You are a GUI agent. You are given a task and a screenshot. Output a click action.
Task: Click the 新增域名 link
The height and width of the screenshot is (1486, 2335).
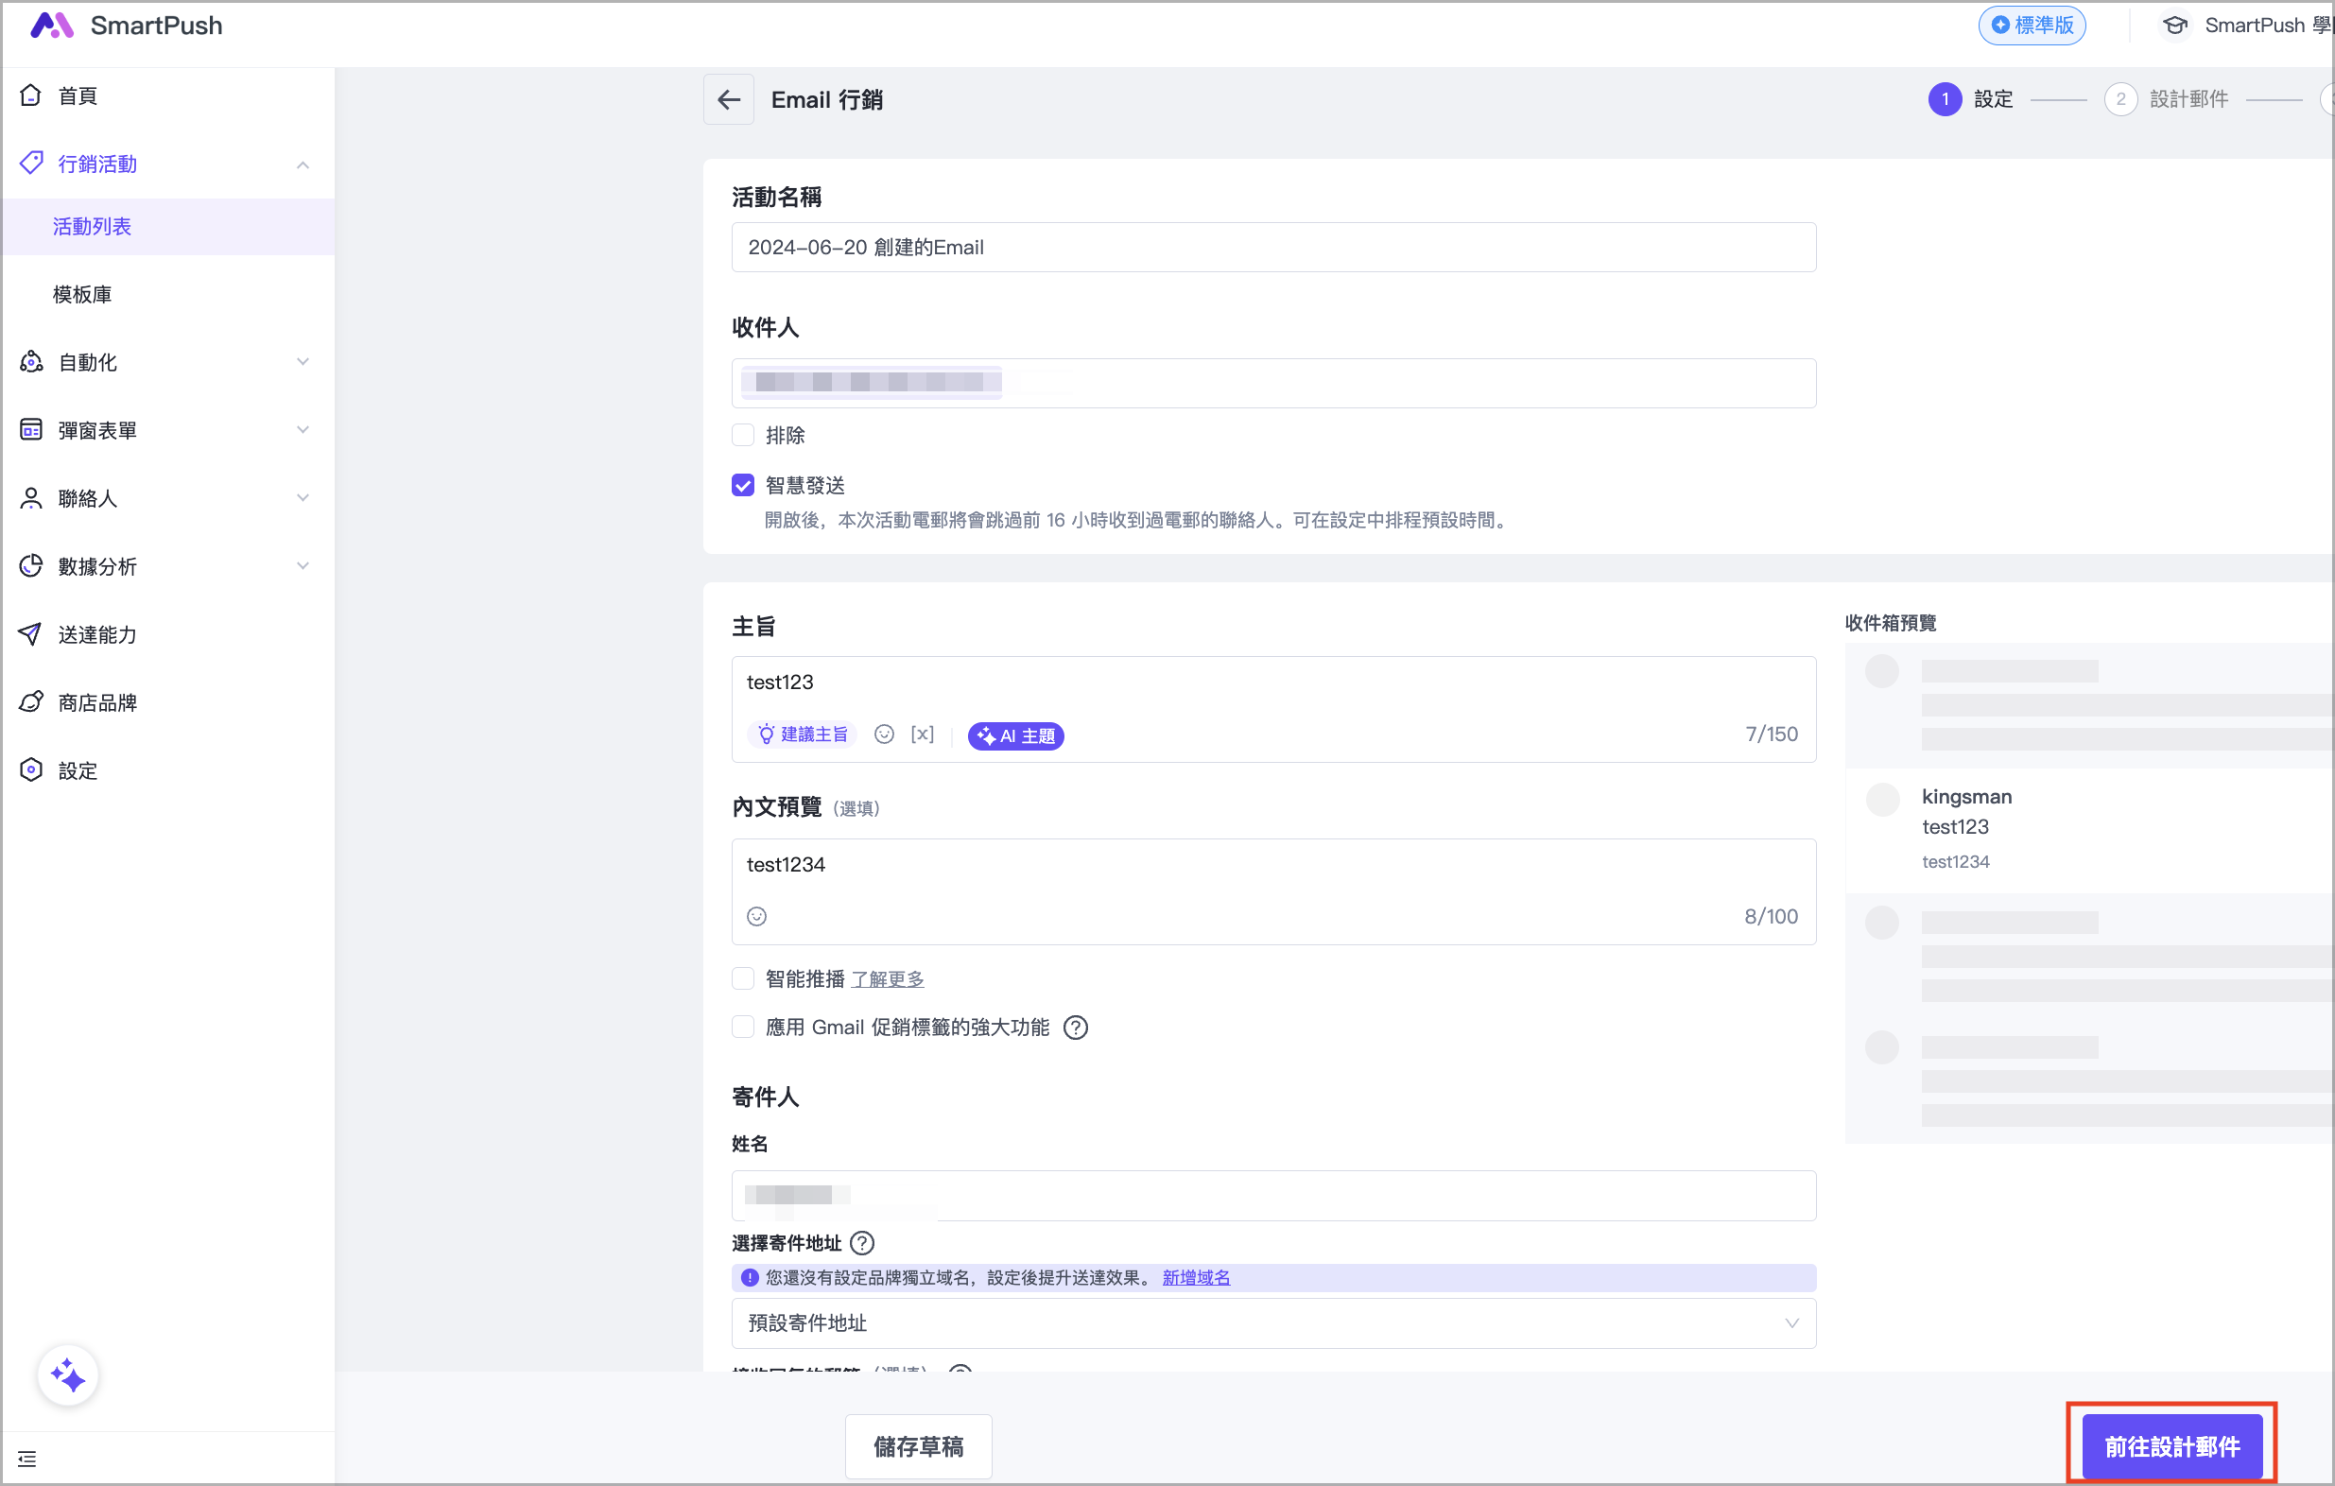coord(1196,1278)
